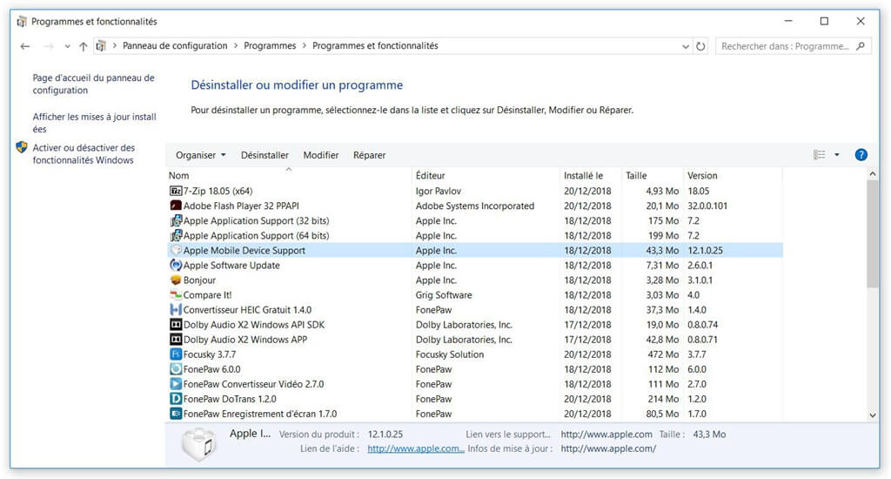Image resolution: width=891 pixels, height=479 pixels.
Task: Sort by the Nom column header
Action: coord(289,175)
